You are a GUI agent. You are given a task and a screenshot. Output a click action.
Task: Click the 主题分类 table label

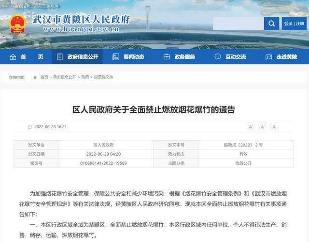click(176, 163)
